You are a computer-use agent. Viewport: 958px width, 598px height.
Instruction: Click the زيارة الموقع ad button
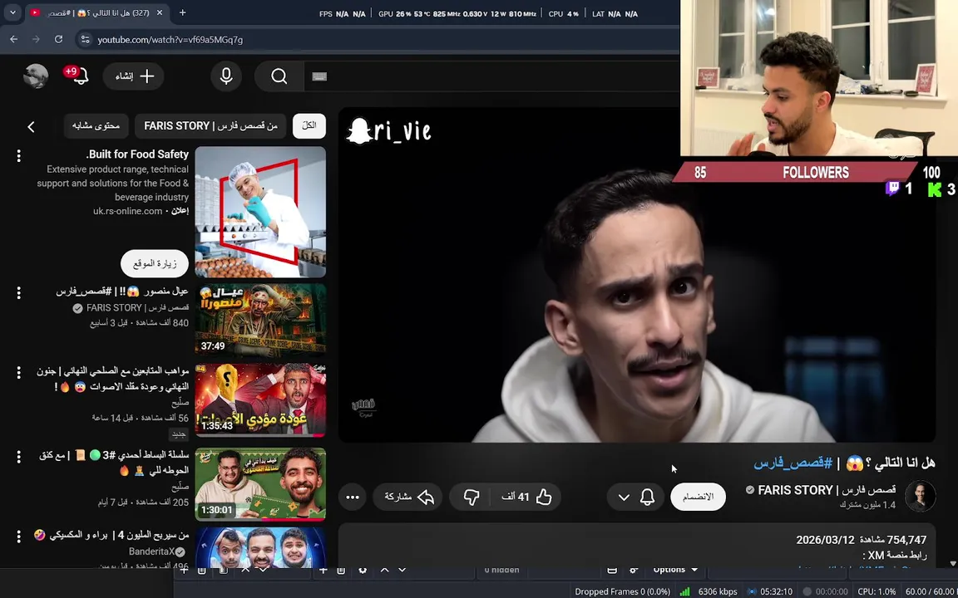(x=155, y=263)
